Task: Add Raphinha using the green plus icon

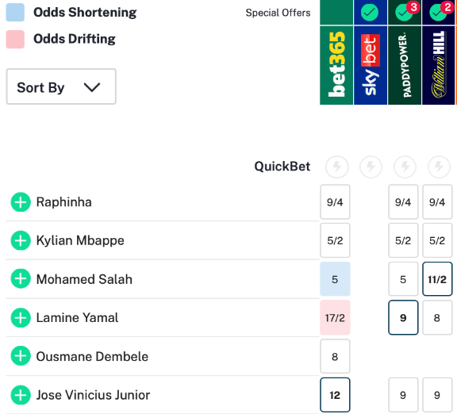Action: click(21, 202)
